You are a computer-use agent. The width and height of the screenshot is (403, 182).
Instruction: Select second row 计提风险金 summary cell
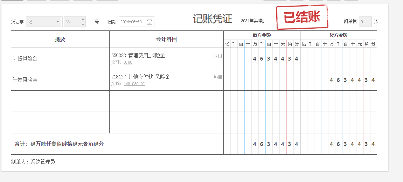60,80
